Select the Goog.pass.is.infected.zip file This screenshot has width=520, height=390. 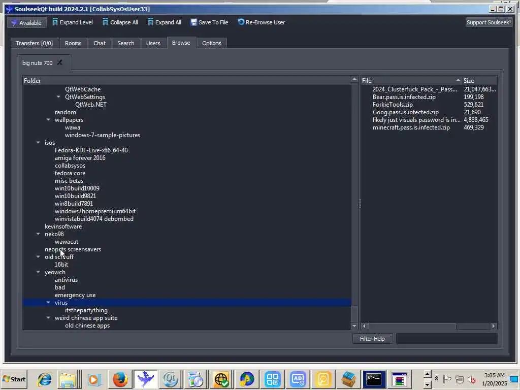point(406,112)
